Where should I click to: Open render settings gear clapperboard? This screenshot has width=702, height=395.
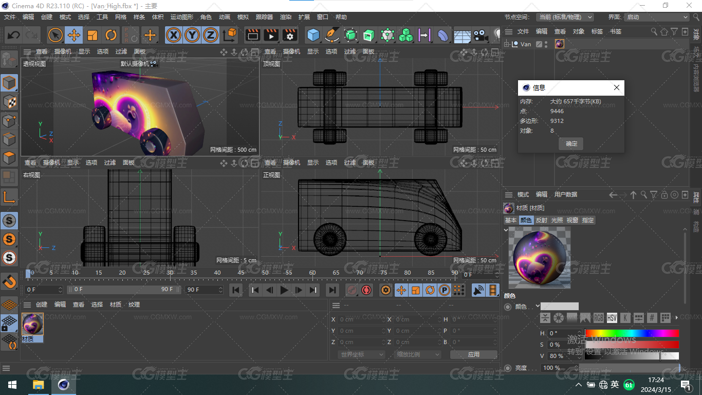290,35
